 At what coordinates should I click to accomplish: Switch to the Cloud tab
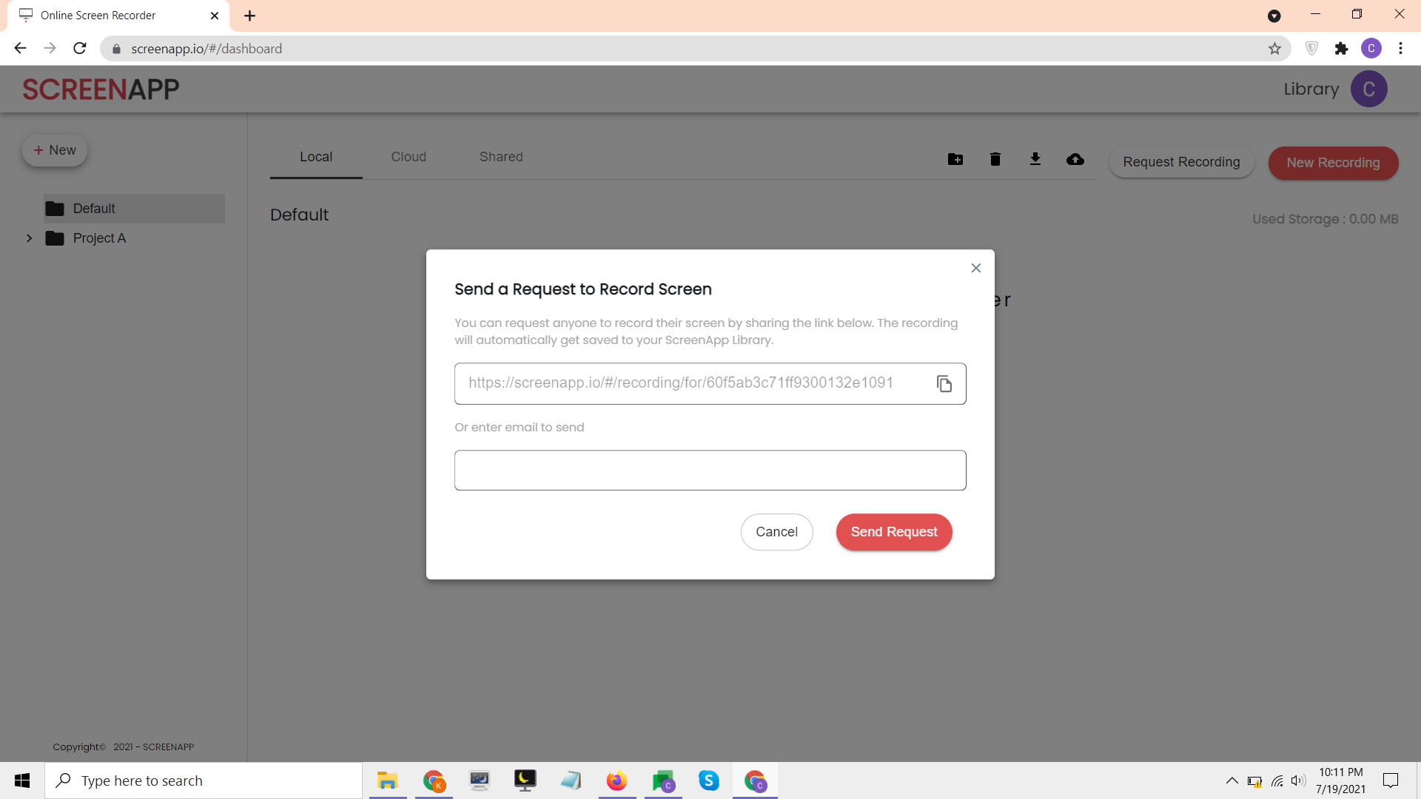pos(409,157)
